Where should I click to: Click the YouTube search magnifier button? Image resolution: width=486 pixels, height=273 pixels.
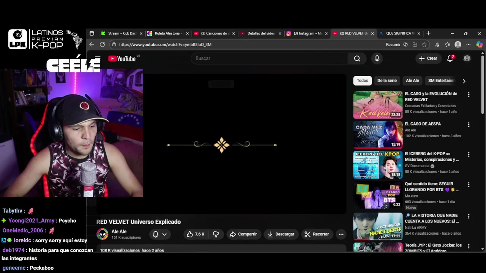pos(357,58)
